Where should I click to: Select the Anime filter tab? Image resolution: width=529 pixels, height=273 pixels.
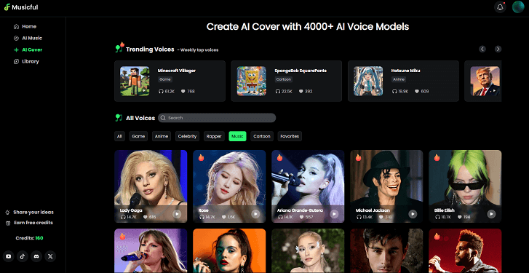pos(162,136)
